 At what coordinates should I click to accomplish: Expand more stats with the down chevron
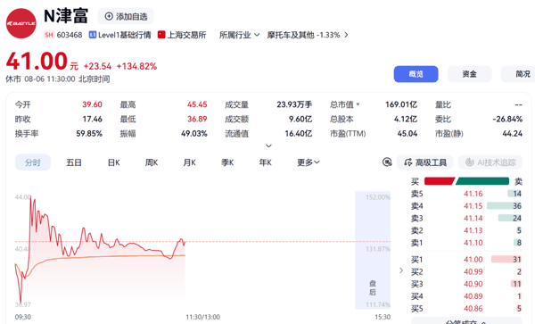(x=269, y=145)
